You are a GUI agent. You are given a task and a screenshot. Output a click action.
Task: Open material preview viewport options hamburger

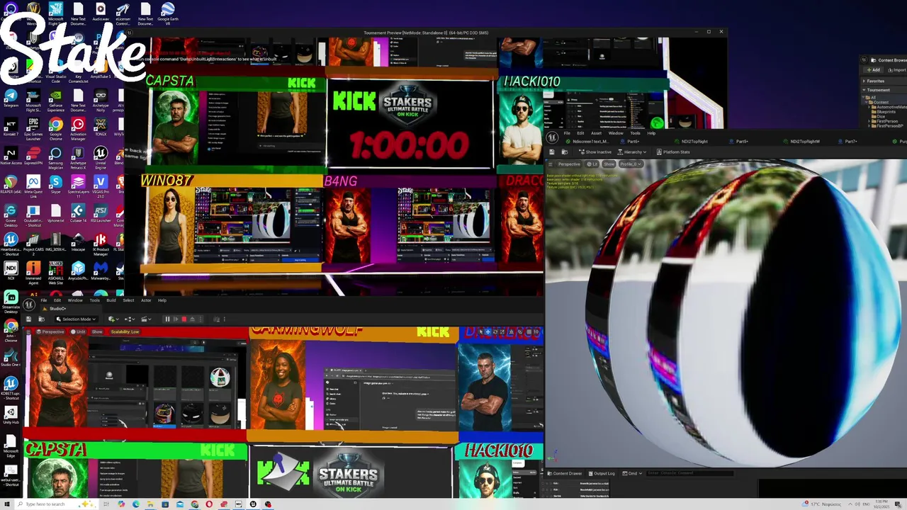[x=550, y=164]
